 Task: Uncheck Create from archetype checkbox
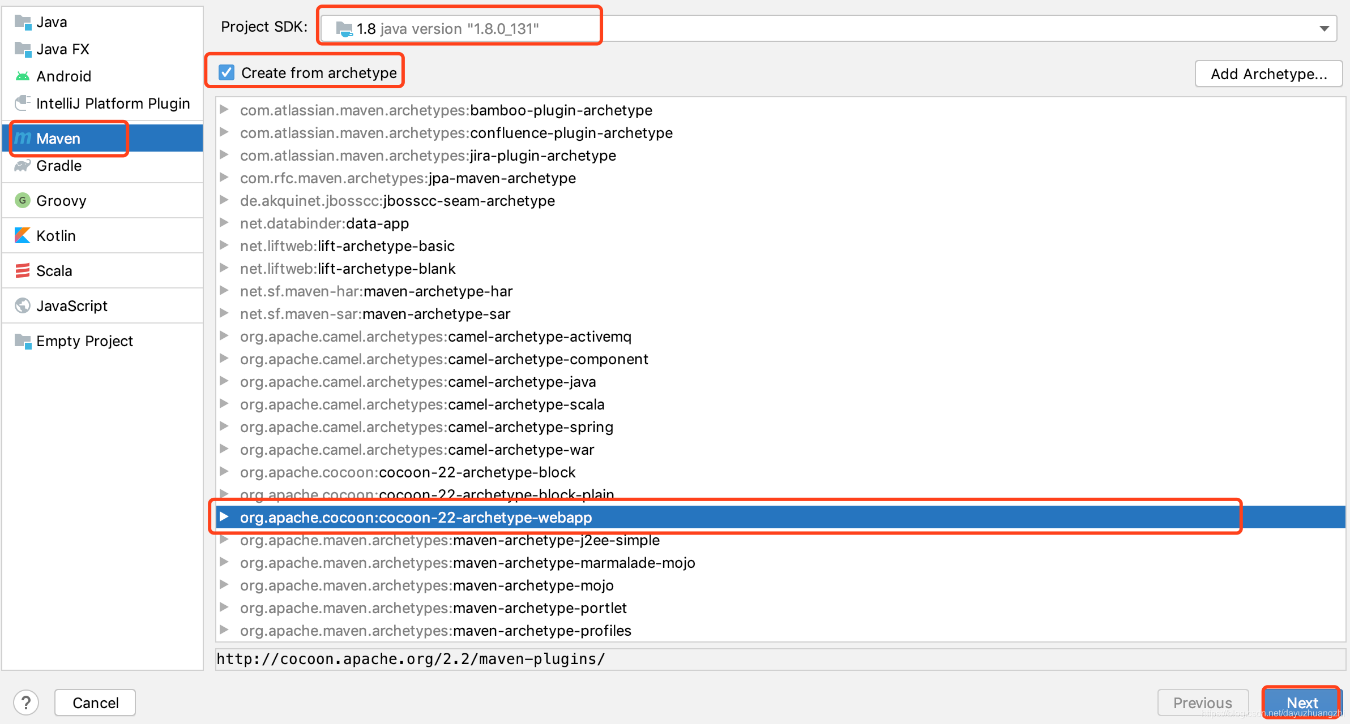(x=227, y=72)
